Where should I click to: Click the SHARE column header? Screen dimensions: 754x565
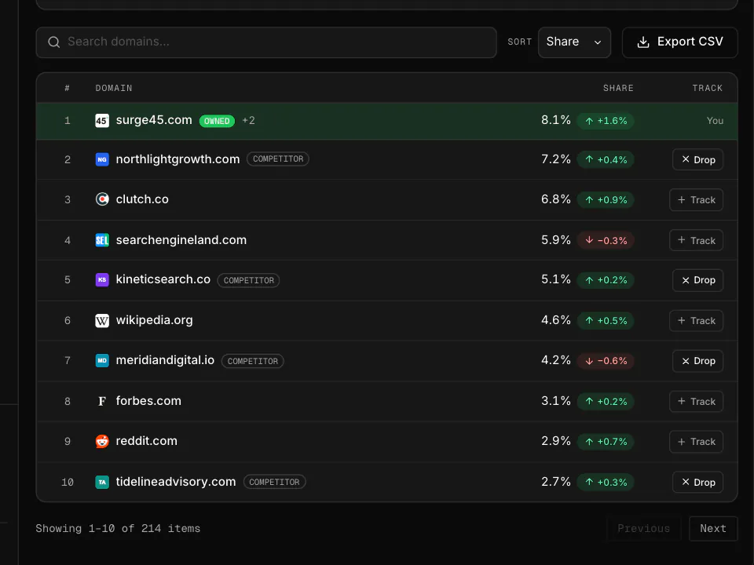click(x=618, y=88)
